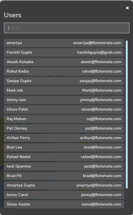Select Harshil Gupta from the list
Viewport: 133px width, 215px height.
[64, 52]
